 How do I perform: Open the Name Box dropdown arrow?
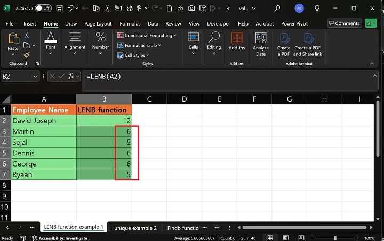(x=35, y=77)
